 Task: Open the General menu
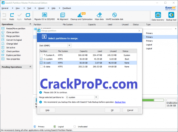pyautogui.click(x=5, y=8)
